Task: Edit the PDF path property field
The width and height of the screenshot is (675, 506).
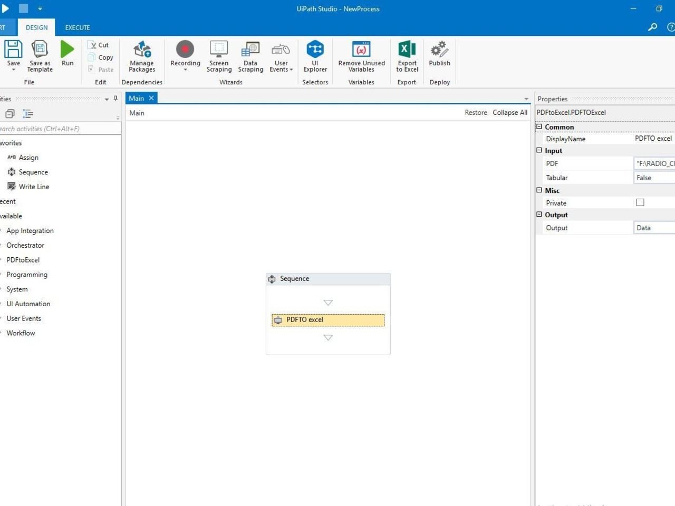Action: (654, 163)
